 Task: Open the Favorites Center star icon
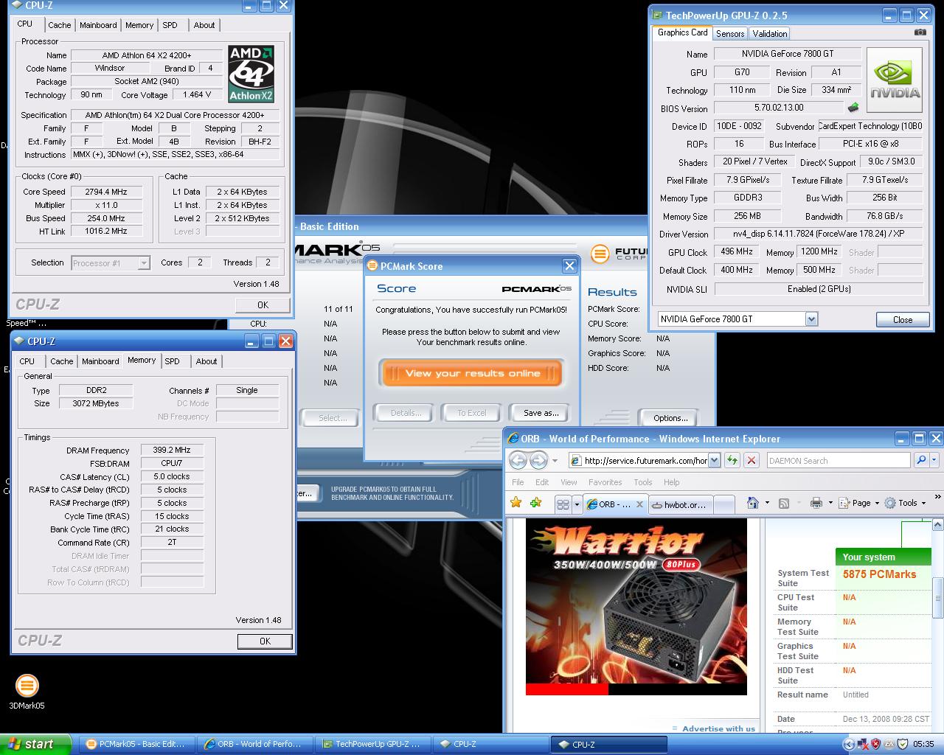(x=516, y=503)
